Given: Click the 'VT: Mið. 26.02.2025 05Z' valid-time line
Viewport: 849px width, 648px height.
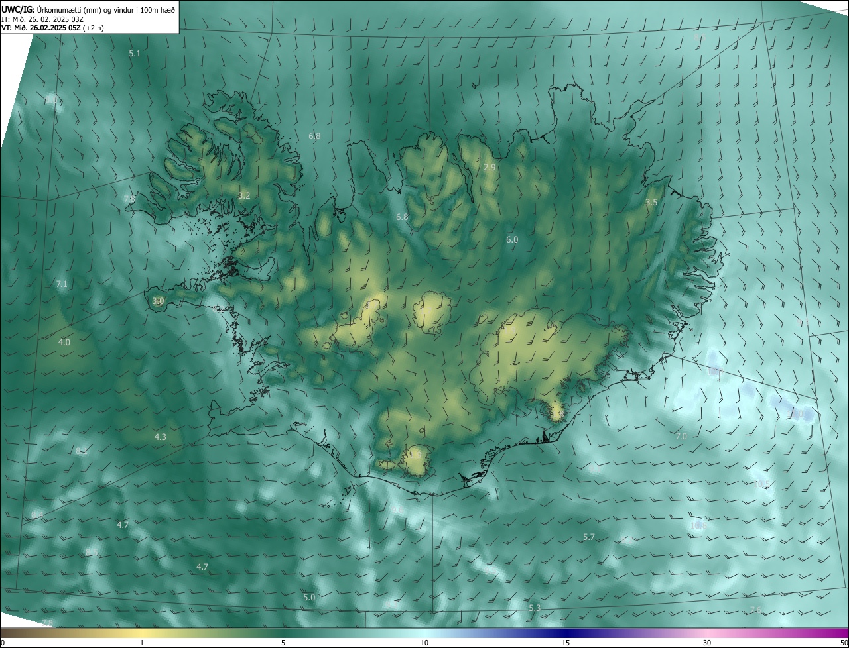Looking at the screenshot, I should click(41, 28).
